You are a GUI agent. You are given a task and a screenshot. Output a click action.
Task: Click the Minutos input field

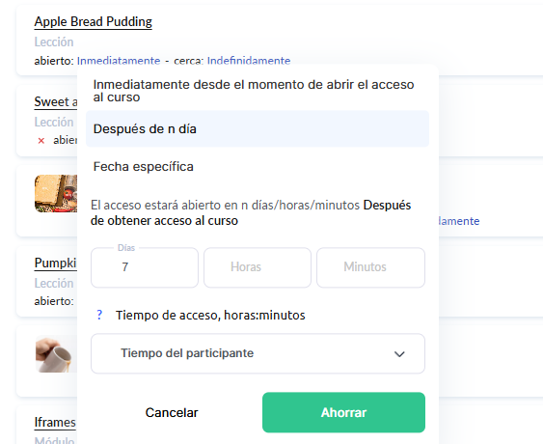pyautogui.click(x=370, y=267)
